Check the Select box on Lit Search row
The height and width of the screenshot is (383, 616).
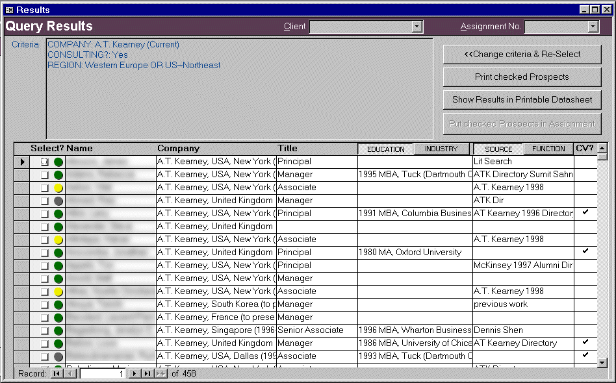click(45, 162)
